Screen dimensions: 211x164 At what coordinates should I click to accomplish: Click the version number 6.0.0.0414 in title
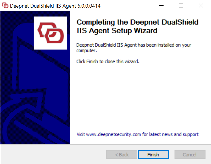(89, 6)
